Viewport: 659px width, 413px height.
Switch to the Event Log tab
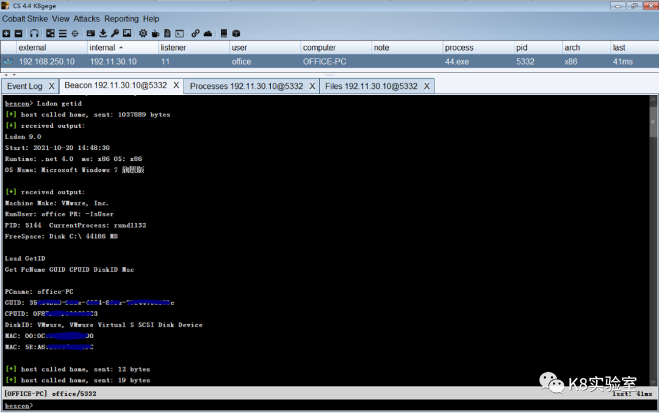click(25, 86)
